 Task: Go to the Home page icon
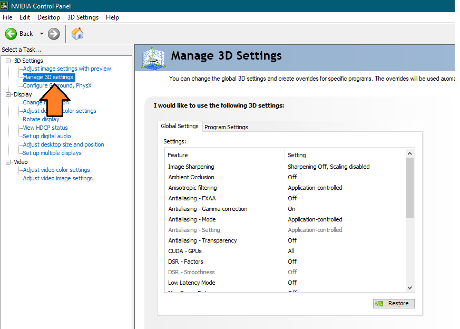pyautogui.click(x=77, y=33)
